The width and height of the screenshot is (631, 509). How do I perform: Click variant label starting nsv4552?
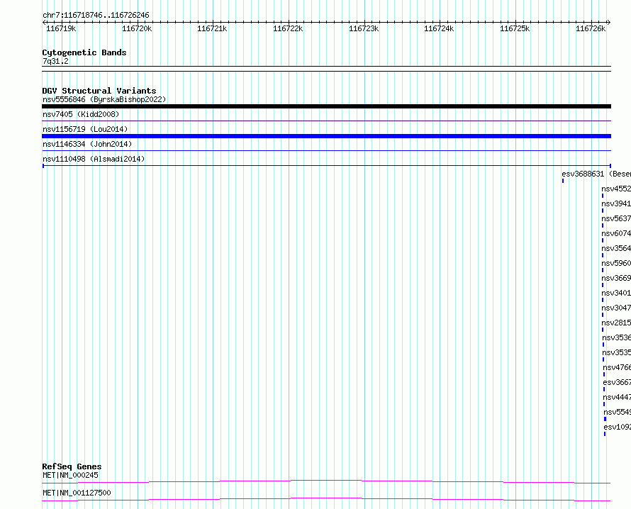(x=616, y=189)
